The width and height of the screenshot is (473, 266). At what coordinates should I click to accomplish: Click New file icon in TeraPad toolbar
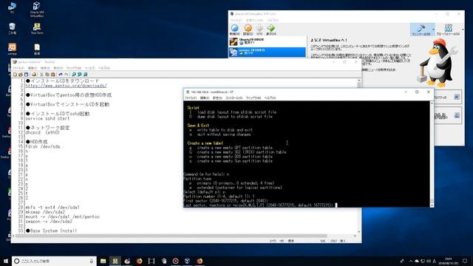(x=15, y=74)
